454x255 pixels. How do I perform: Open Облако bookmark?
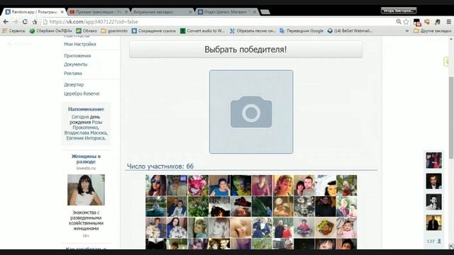tap(87, 30)
